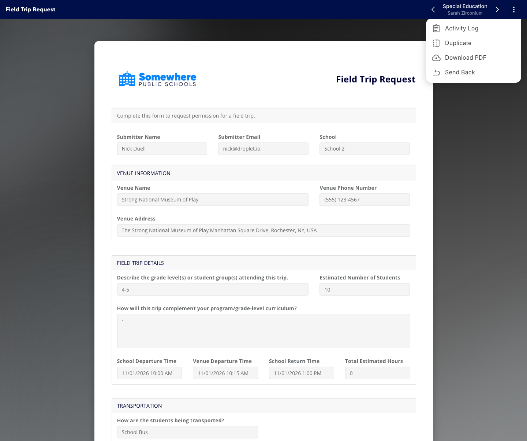Go to previous step with left chevron
The width and height of the screenshot is (527, 441).
(x=433, y=10)
